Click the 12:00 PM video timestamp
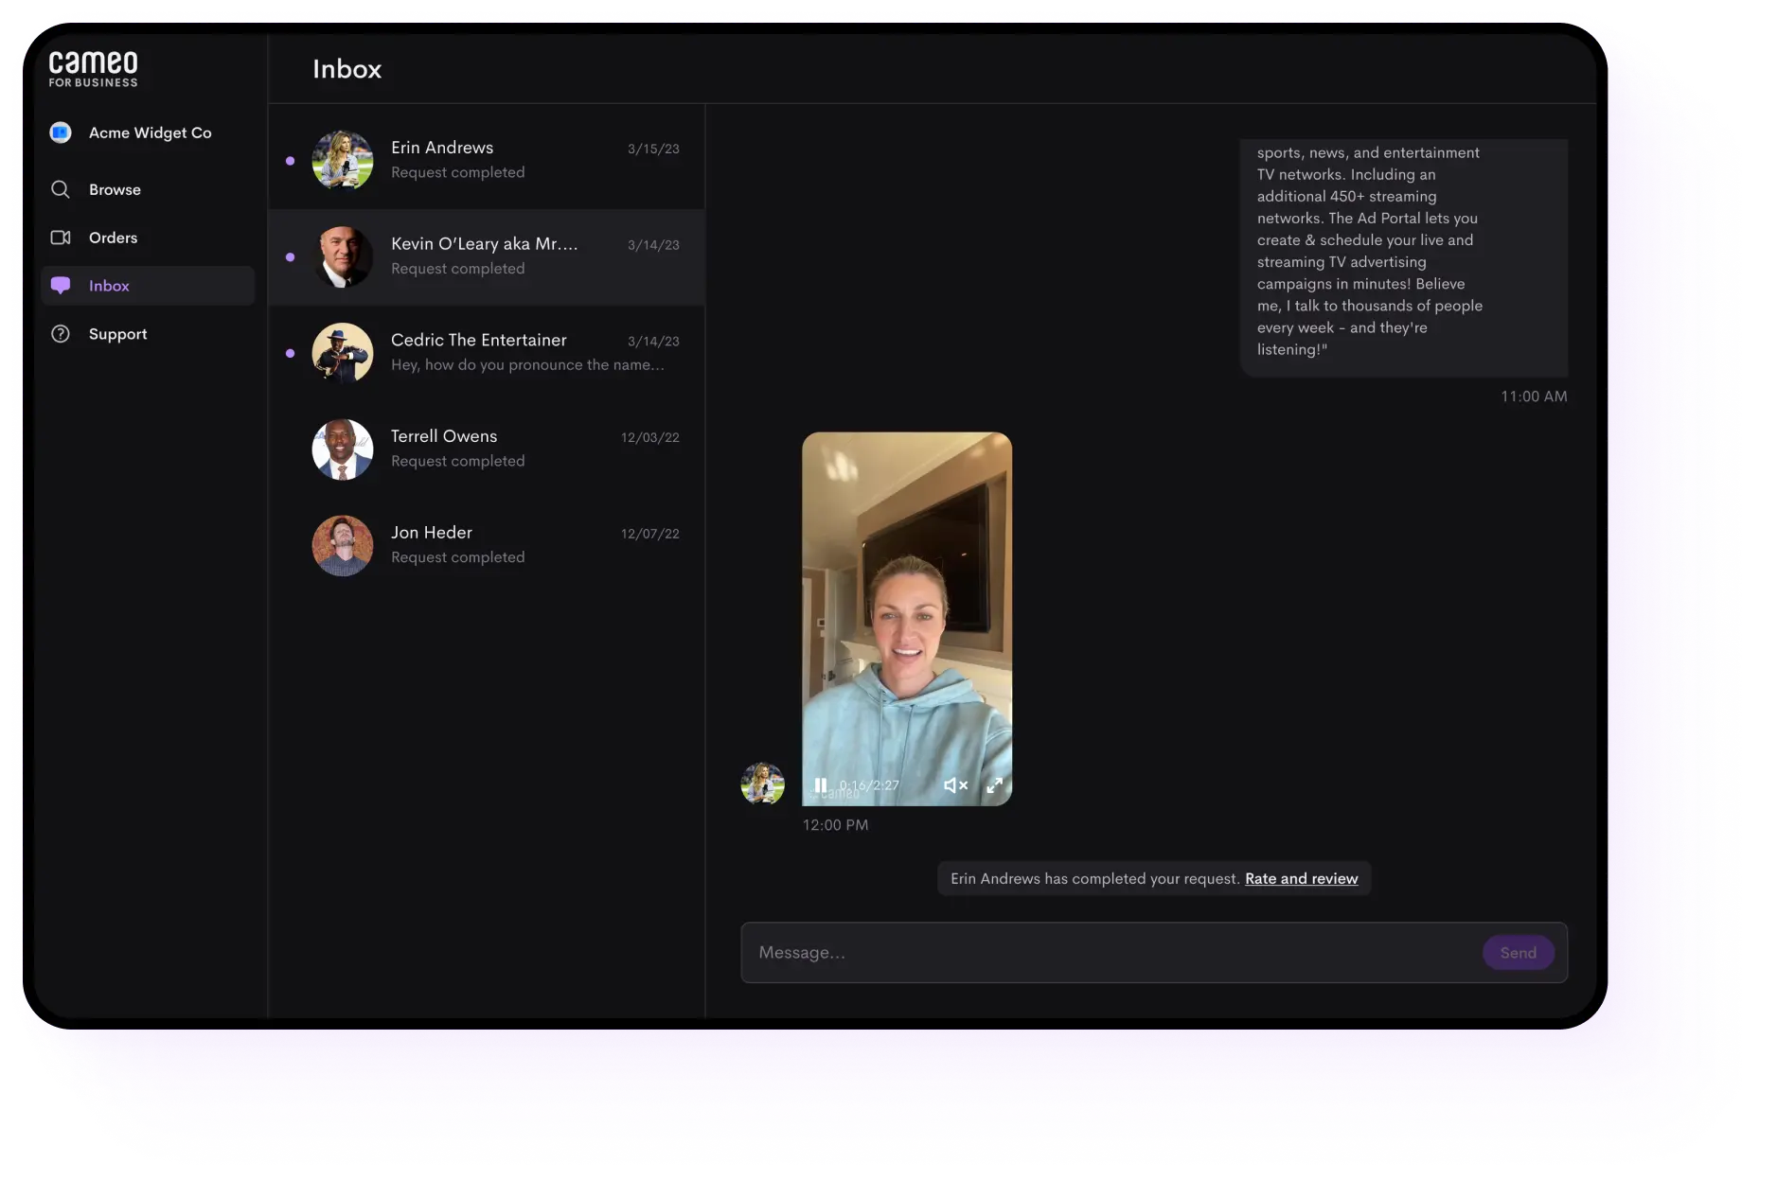1777x1198 pixels. click(x=835, y=825)
